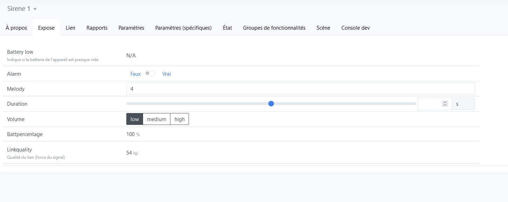Viewport: 508px width, 202px height.
Task: Click the Duration slider handle
Action: pos(271,104)
